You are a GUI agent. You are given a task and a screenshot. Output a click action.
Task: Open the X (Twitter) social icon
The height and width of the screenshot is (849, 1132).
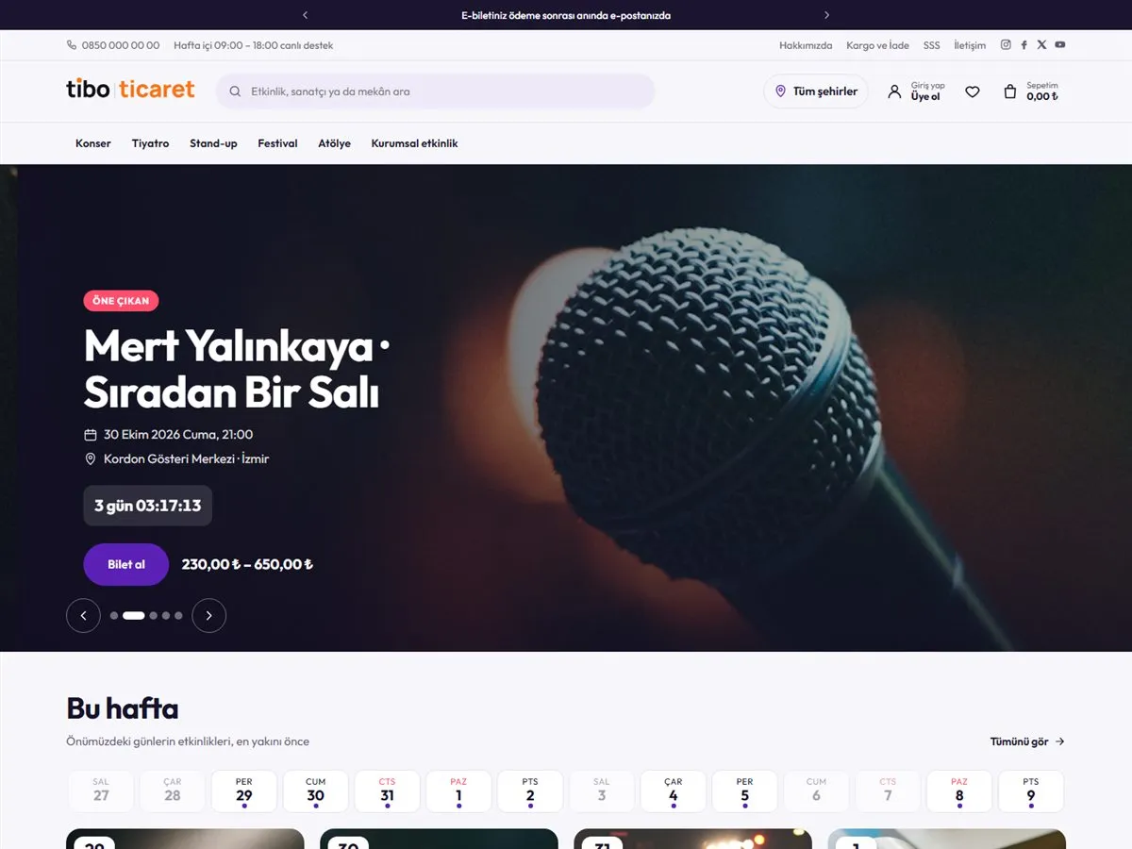click(x=1041, y=44)
